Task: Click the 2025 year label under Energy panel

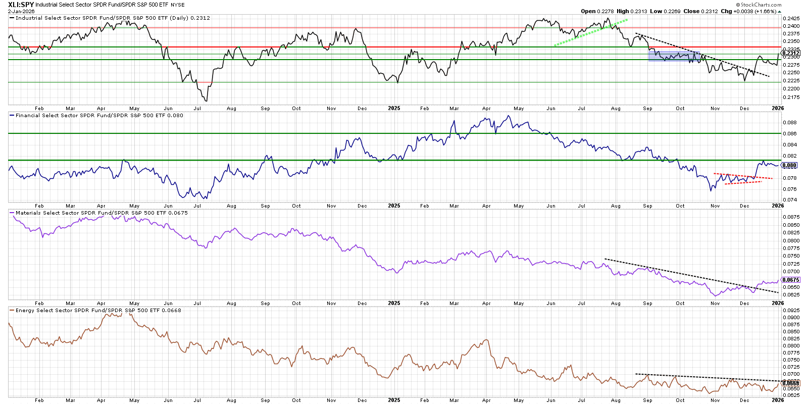Action: point(394,400)
